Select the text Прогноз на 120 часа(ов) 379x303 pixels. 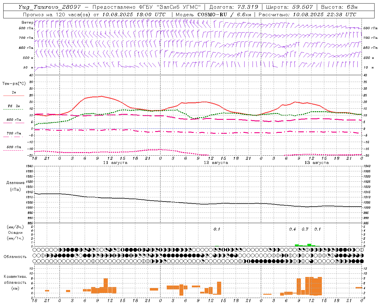pyautogui.click(x=57, y=14)
